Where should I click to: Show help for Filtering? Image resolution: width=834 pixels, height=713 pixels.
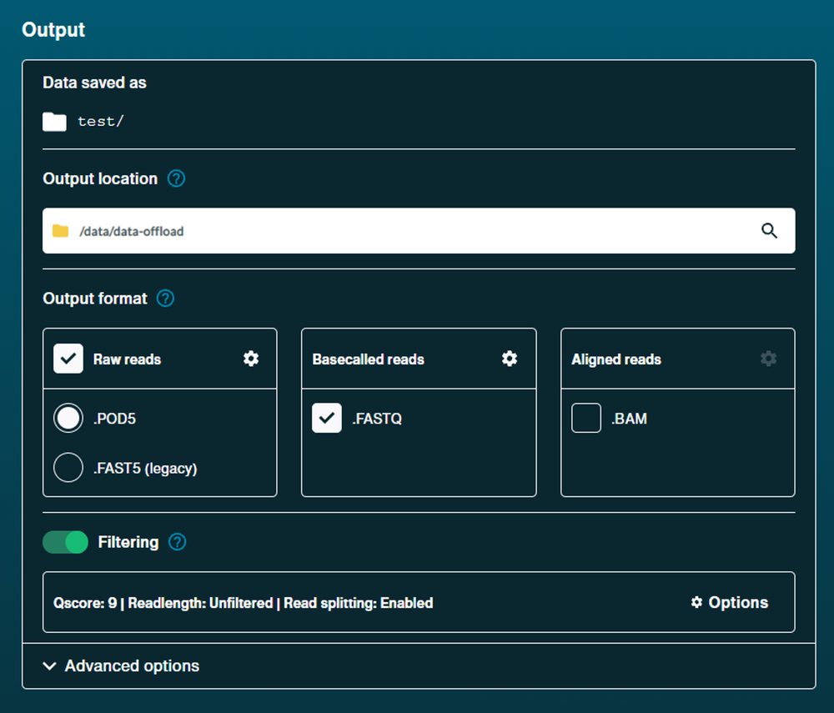177,542
